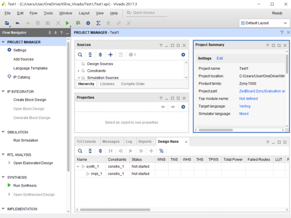Screen dimensions: 291x218
Task: Open the Tools menu
Action: pos(48,13)
